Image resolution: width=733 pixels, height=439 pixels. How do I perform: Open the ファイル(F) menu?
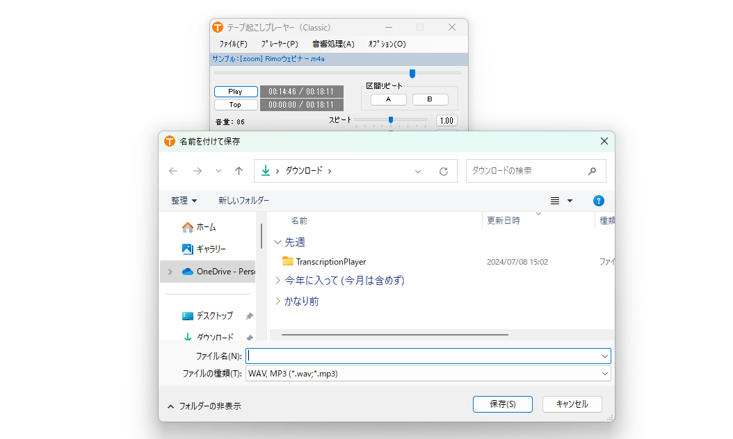[x=233, y=44]
